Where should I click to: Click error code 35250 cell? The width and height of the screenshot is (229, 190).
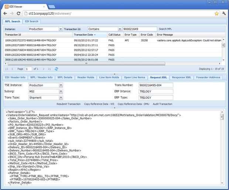pos(144,41)
